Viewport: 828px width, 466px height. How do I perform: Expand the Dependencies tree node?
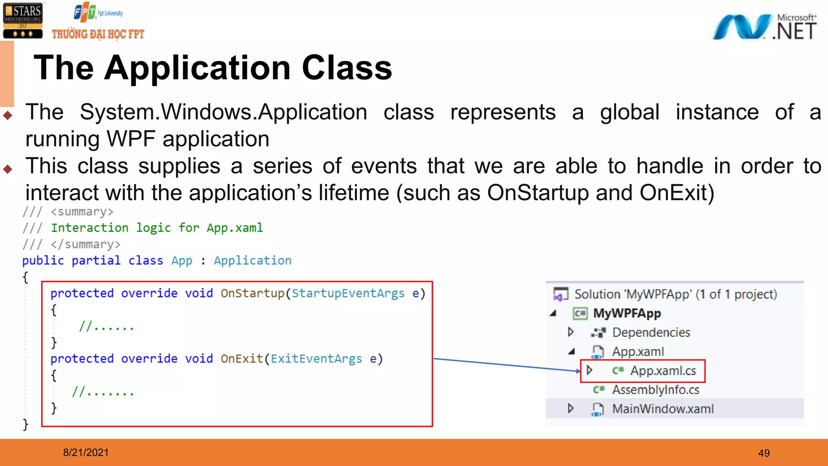tap(570, 332)
